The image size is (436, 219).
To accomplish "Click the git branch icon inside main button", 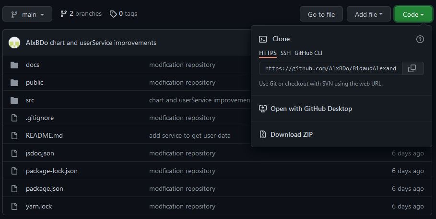I will 14,14.
